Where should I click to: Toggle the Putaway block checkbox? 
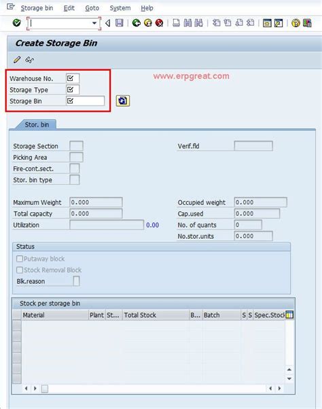[20, 259]
